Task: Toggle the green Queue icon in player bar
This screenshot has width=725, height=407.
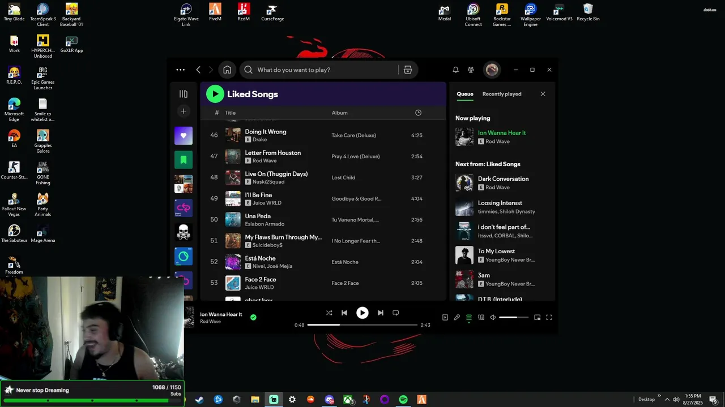Action: [x=469, y=318]
